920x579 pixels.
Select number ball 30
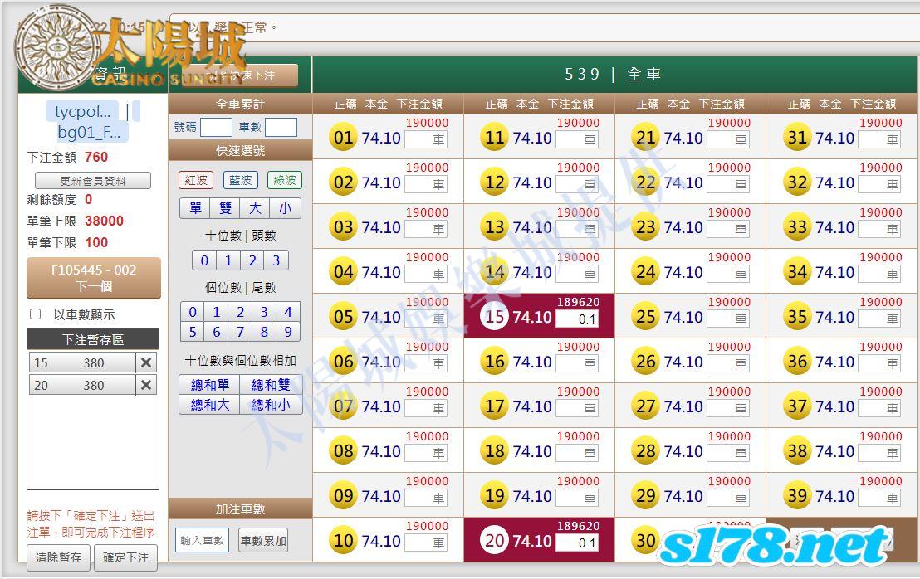coord(646,540)
